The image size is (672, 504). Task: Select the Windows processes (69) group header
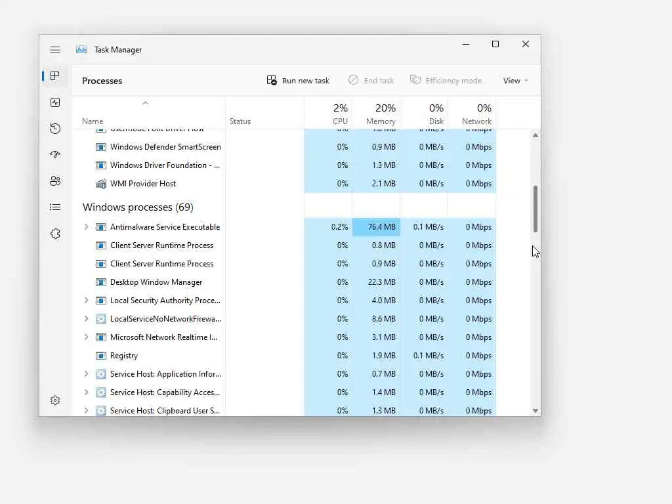tap(138, 207)
